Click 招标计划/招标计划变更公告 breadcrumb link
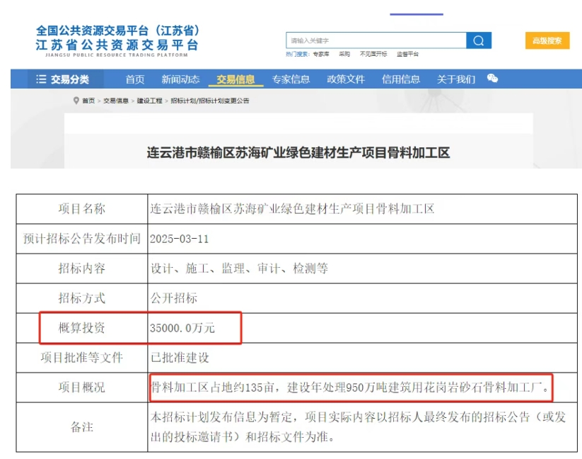Image resolution: width=582 pixels, height=459 pixels. 209,101
